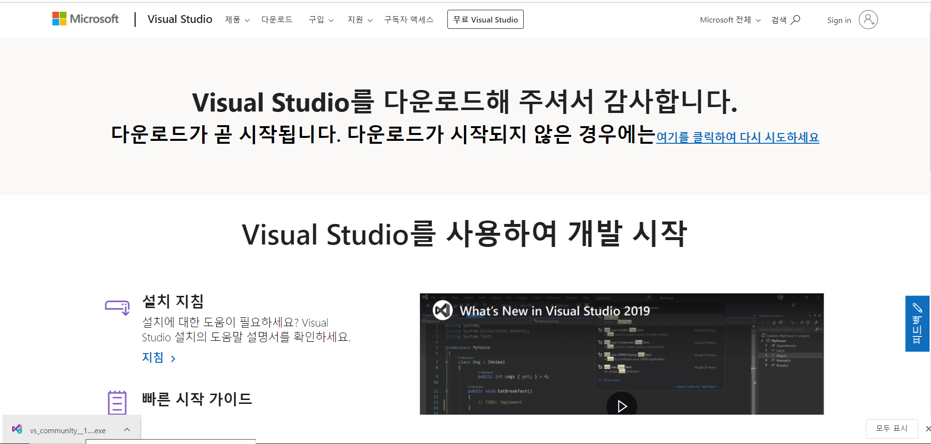This screenshot has width=931, height=444.
Task: Open the 피드백 feedback side tab
Action: click(917, 323)
